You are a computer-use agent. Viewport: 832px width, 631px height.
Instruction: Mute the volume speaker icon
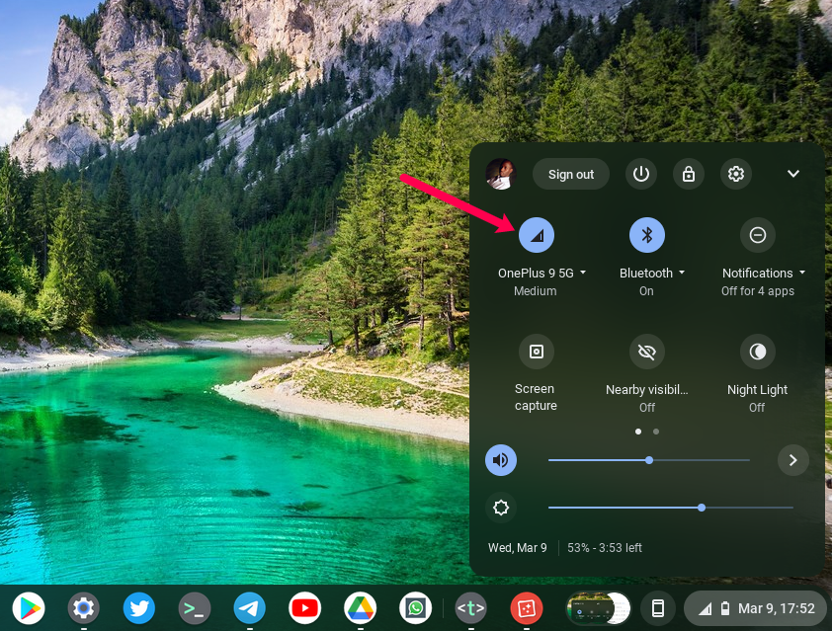500,460
